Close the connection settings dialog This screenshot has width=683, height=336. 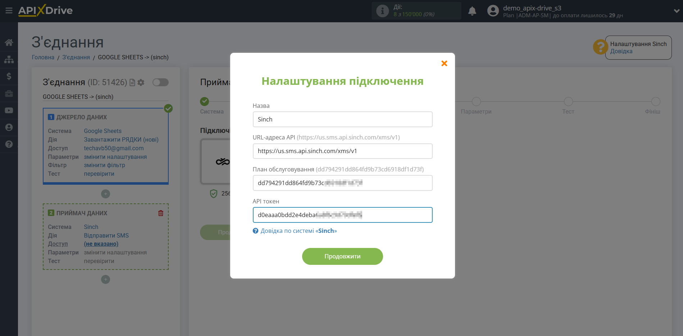[444, 63]
